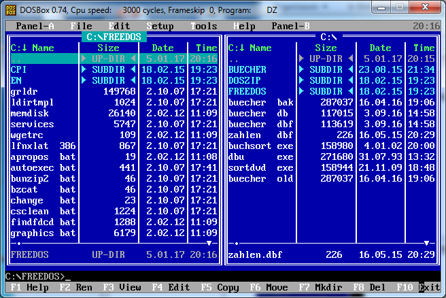Select file 'services' in left panel
Screen dimensions: 446x298
114,124
